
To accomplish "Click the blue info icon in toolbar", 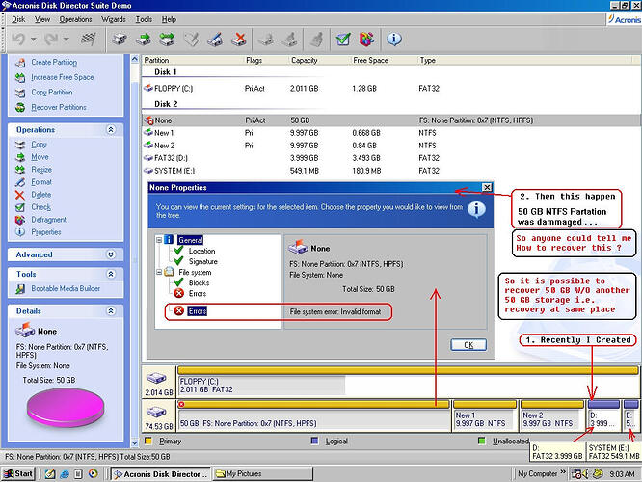I will click(394, 40).
